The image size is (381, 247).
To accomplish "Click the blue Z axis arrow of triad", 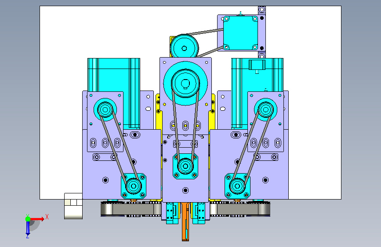I will tap(28, 228).
